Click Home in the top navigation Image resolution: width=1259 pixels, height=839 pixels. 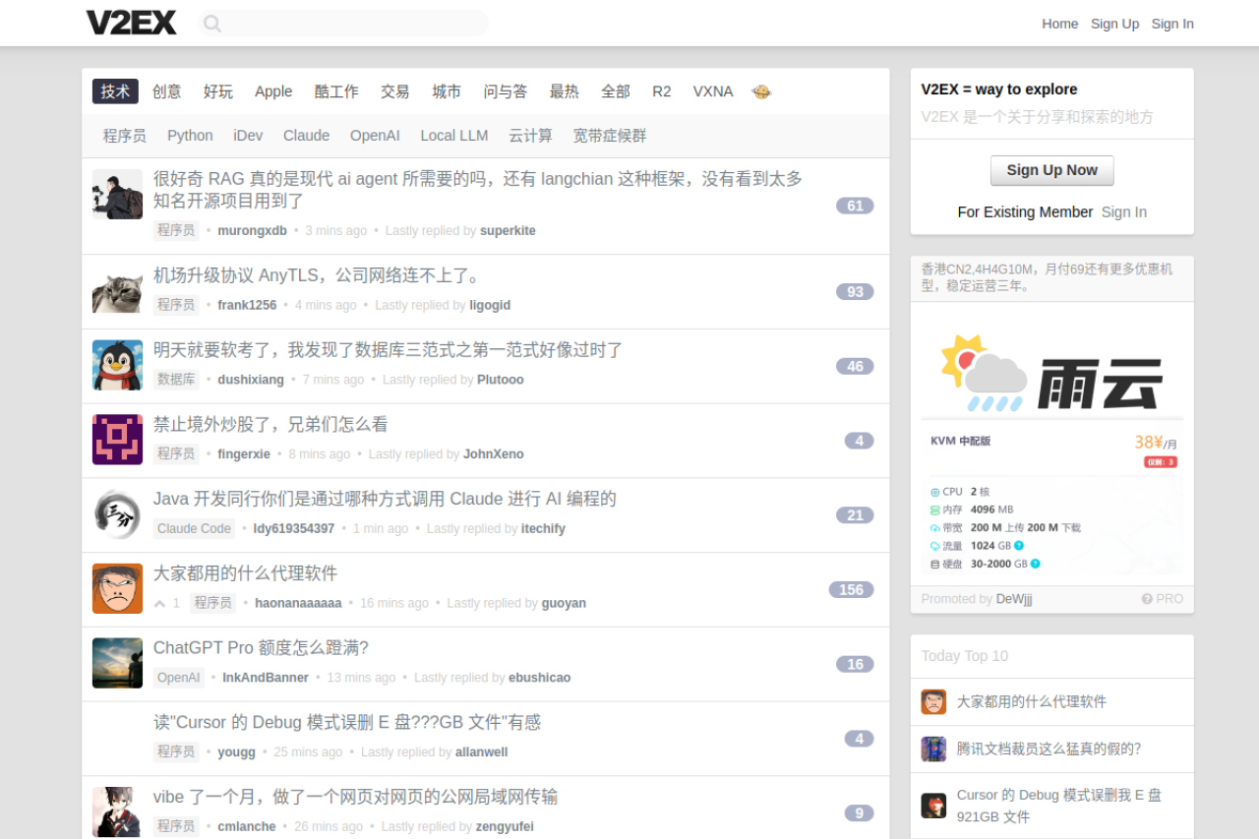coord(1060,24)
